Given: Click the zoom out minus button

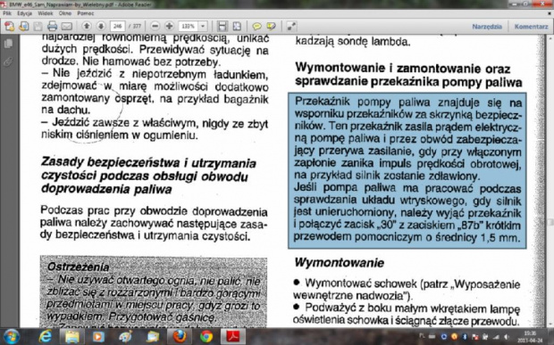Looking at the screenshot, I should point(155,27).
